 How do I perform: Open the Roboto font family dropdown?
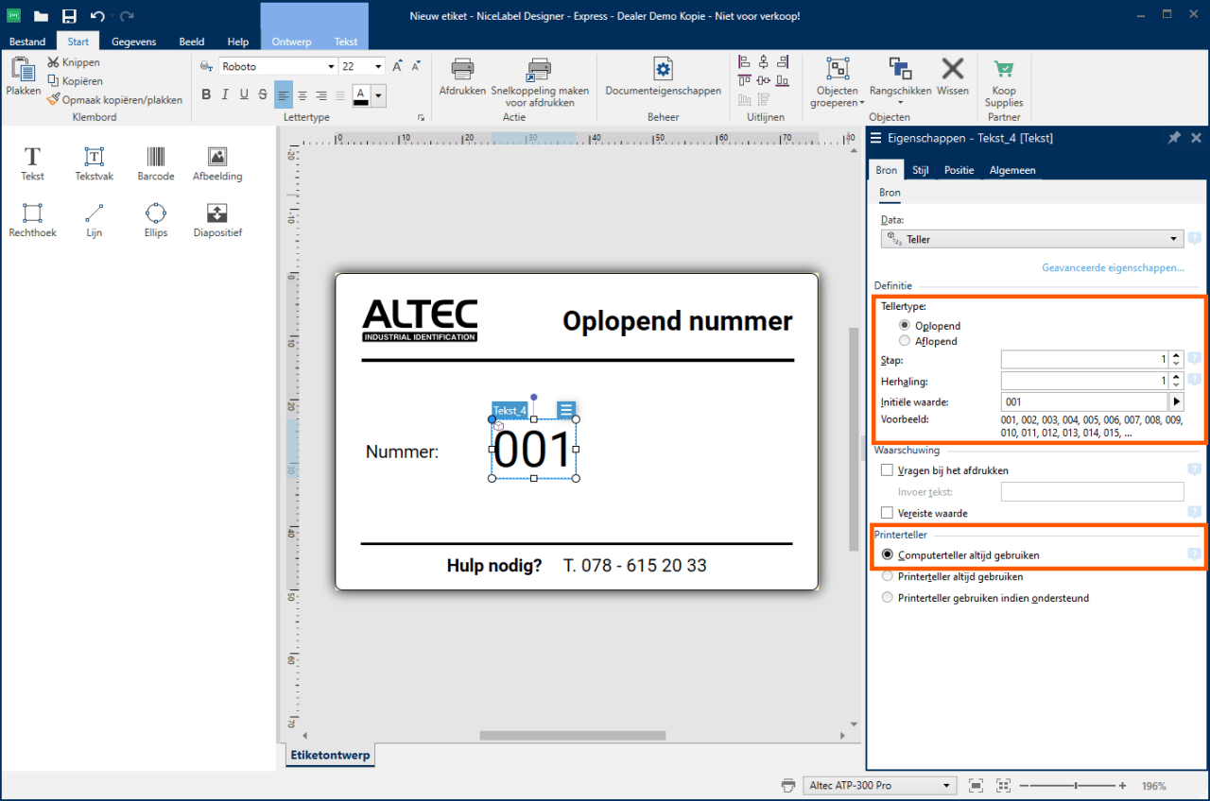(331, 66)
